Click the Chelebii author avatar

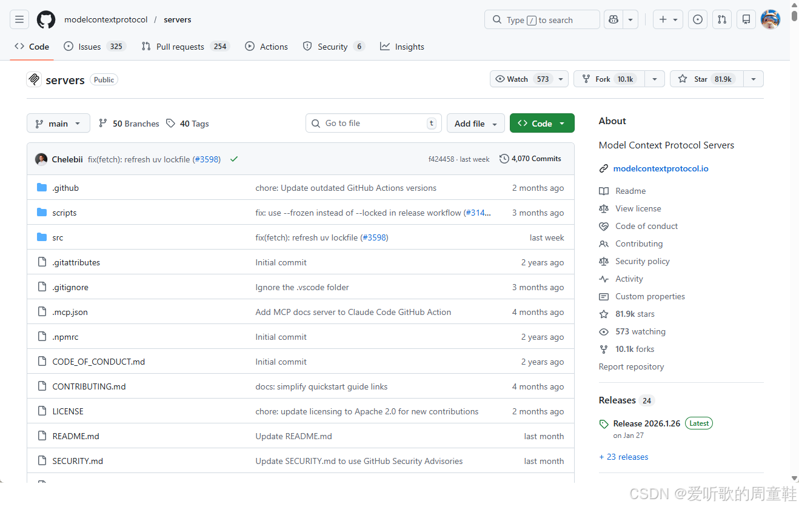coord(41,159)
